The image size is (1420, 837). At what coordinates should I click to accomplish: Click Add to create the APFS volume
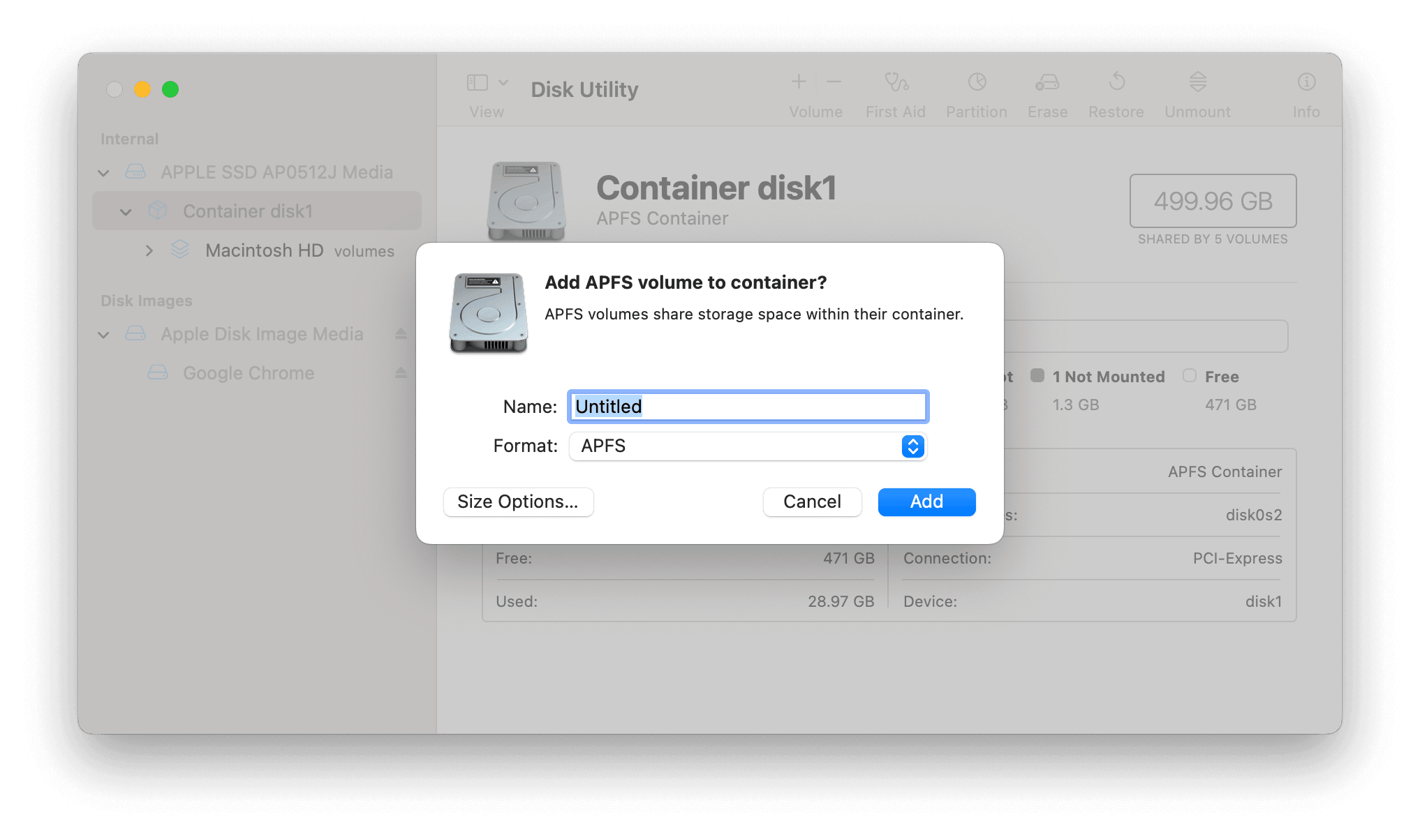coord(926,502)
